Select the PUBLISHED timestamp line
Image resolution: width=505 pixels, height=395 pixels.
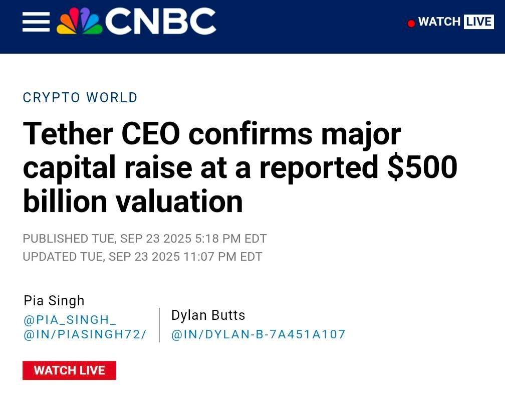point(145,239)
